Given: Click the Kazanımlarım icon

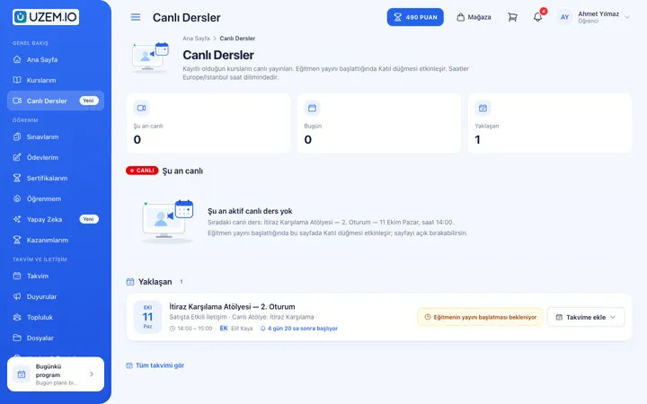Looking at the screenshot, I should [17, 240].
